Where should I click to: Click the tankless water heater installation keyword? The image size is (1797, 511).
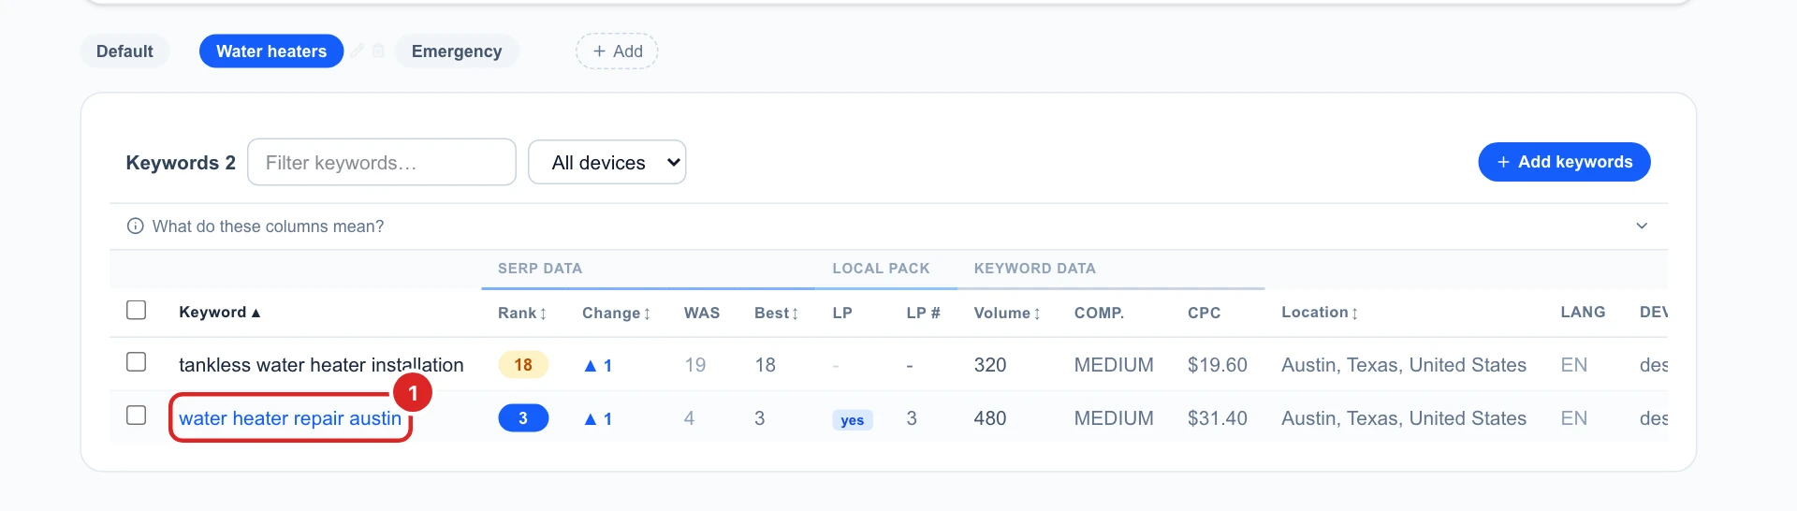pos(321,365)
